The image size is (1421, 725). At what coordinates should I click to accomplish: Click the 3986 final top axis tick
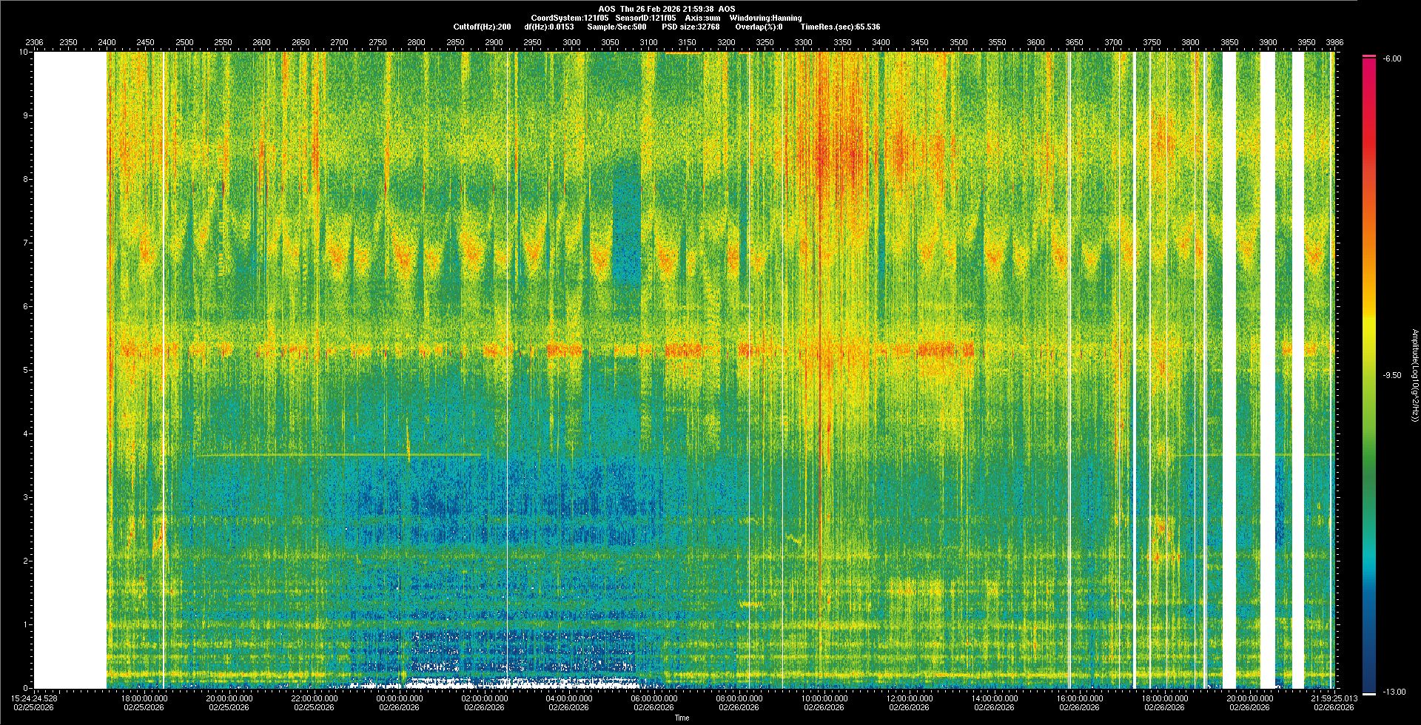(1334, 42)
